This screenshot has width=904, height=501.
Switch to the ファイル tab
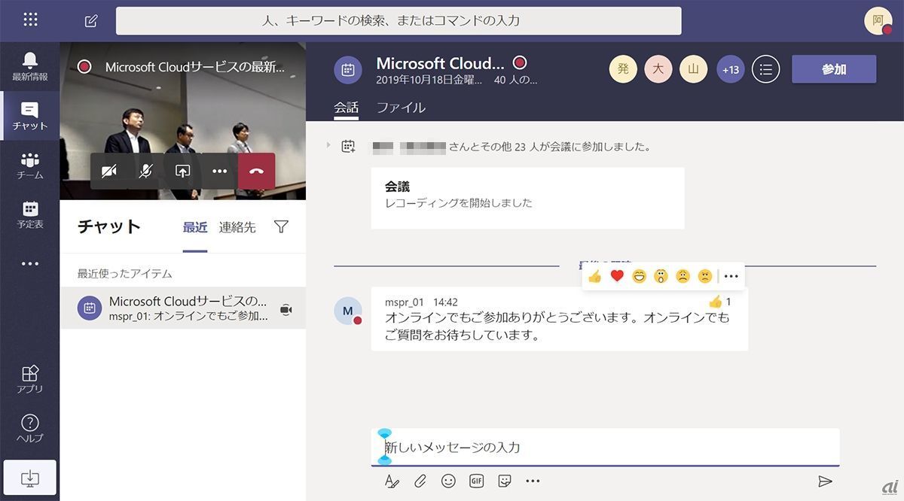401,108
